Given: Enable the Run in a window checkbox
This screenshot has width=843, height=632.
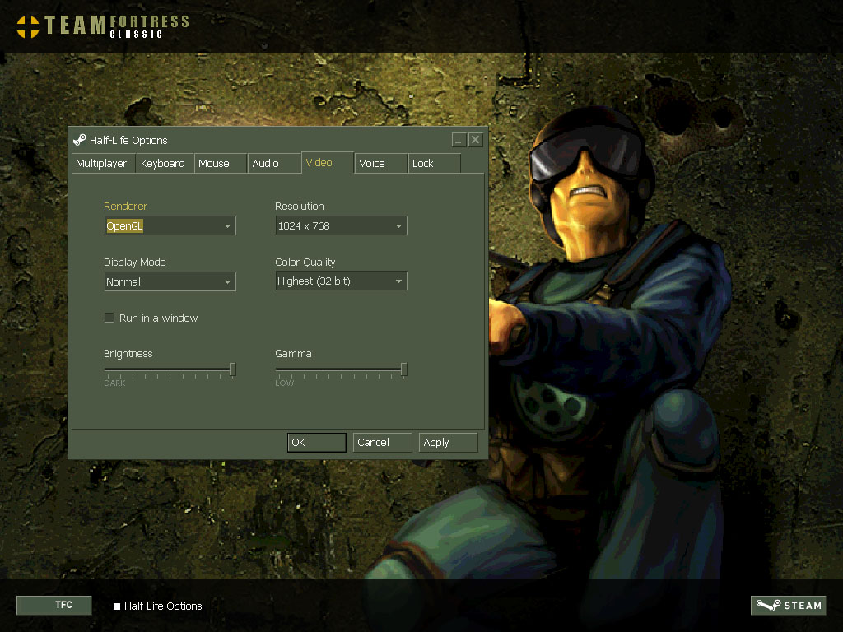Looking at the screenshot, I should 109,318.
